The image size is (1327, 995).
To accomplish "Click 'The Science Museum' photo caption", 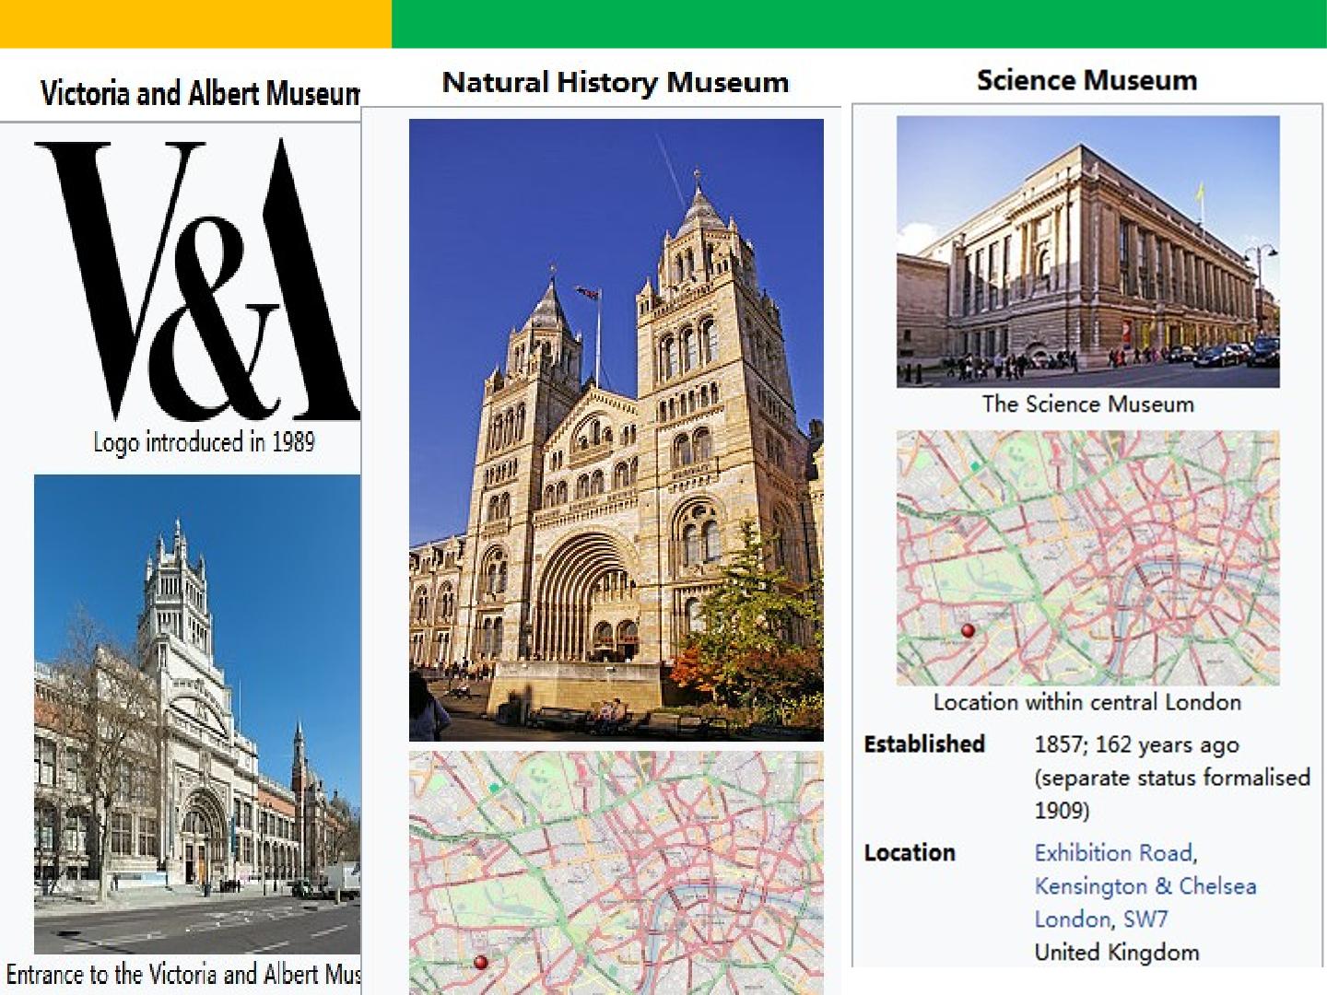I will [x=1088, y=404].
